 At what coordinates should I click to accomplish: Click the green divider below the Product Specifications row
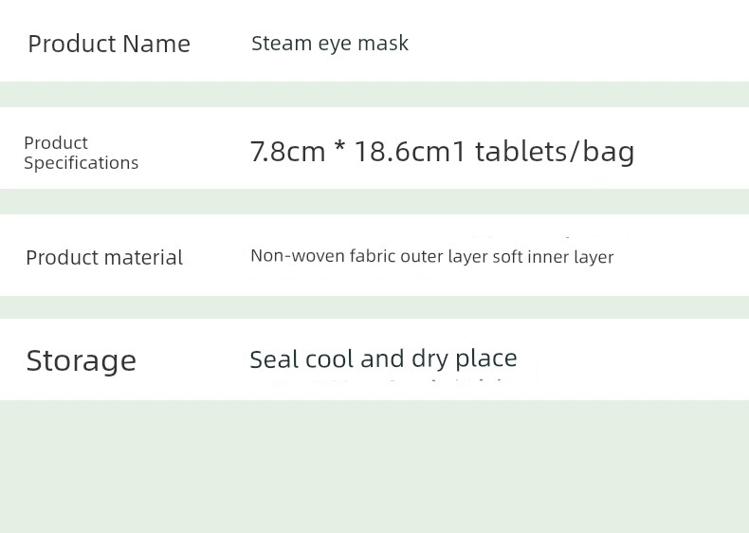tap(374, 201)
